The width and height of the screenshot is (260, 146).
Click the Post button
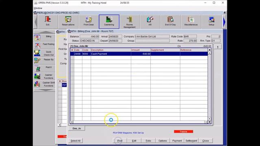tap(120, 141)
